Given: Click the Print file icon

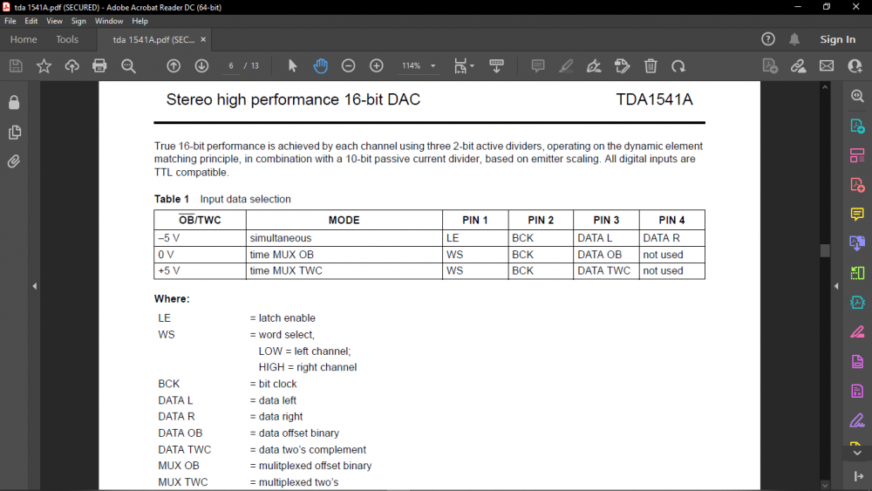Looking at the screenshot, I should [99, 66].
